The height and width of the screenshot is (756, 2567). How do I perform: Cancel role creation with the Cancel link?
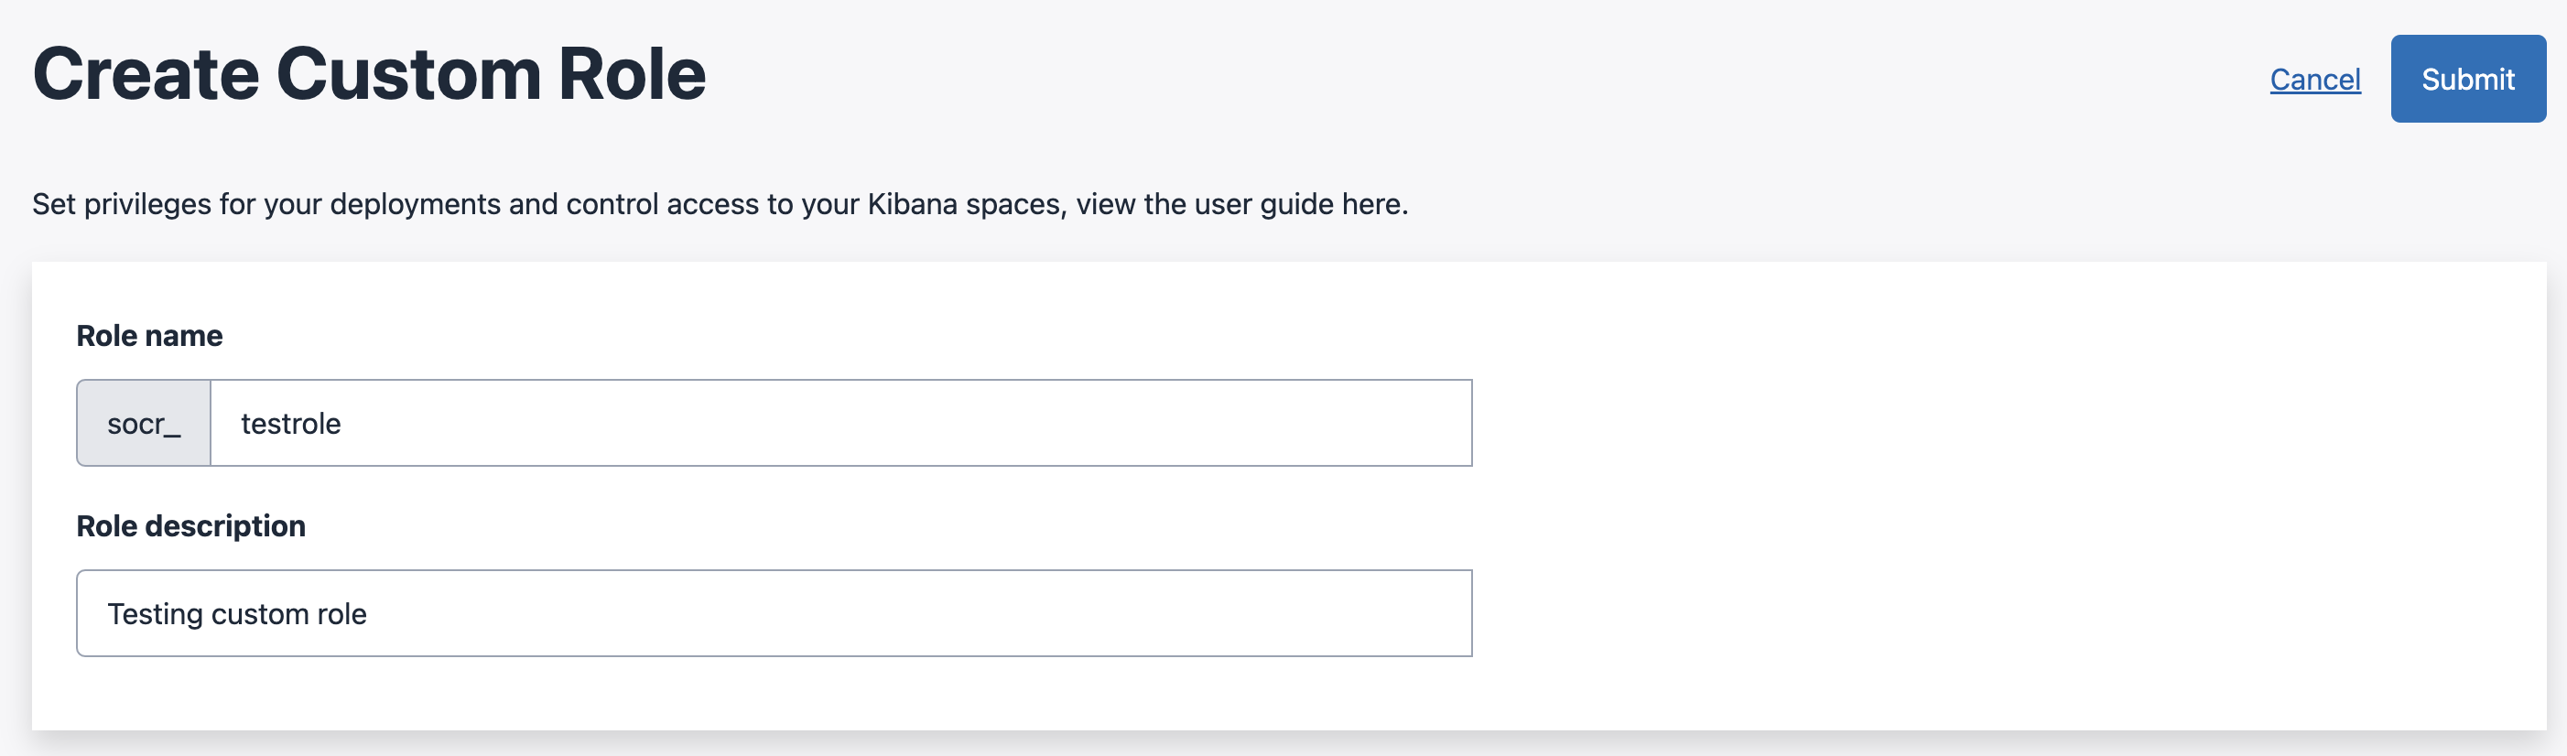(2315, 81)
